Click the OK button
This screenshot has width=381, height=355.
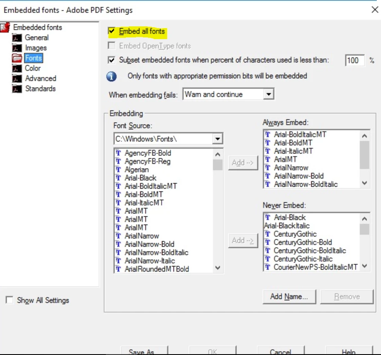[x=212, y=350]
